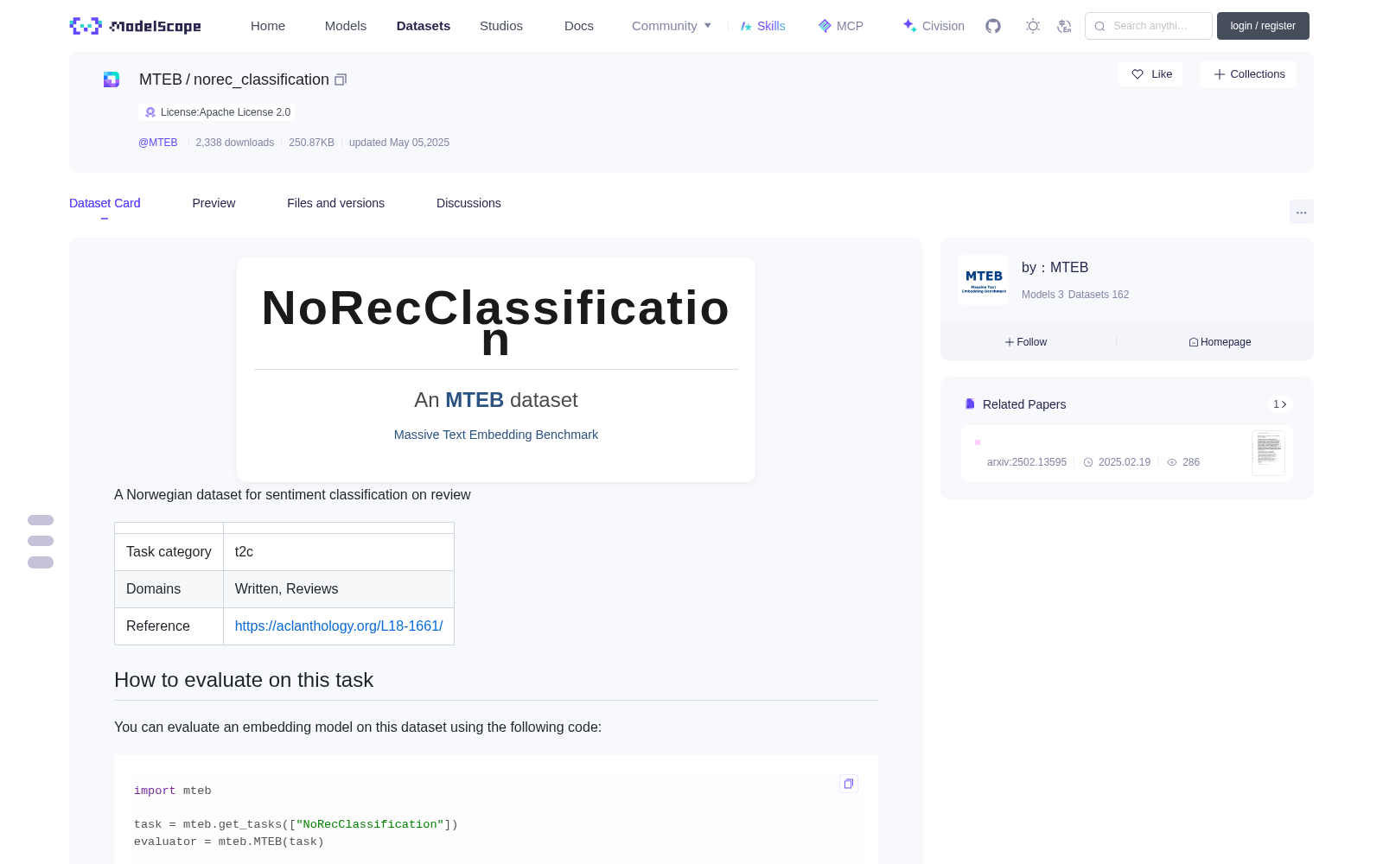Click the updated May 05,2025 text
The width and height of the screenshot is (1383, 864).
pos(399,143)
